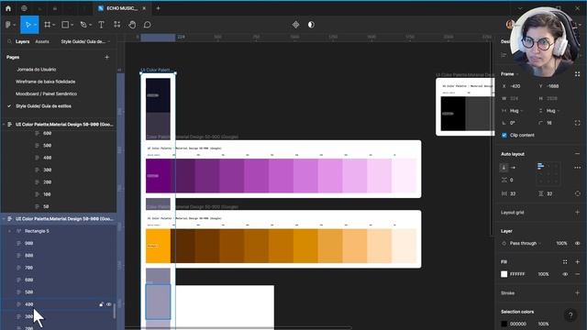
Task: Collapse selected UI Color Palette frame layer
Action: (x=4, y=219)
